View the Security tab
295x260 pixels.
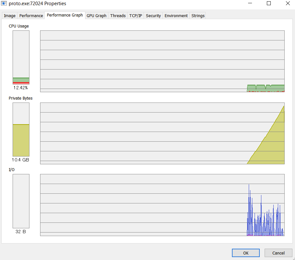pos(153,16)
